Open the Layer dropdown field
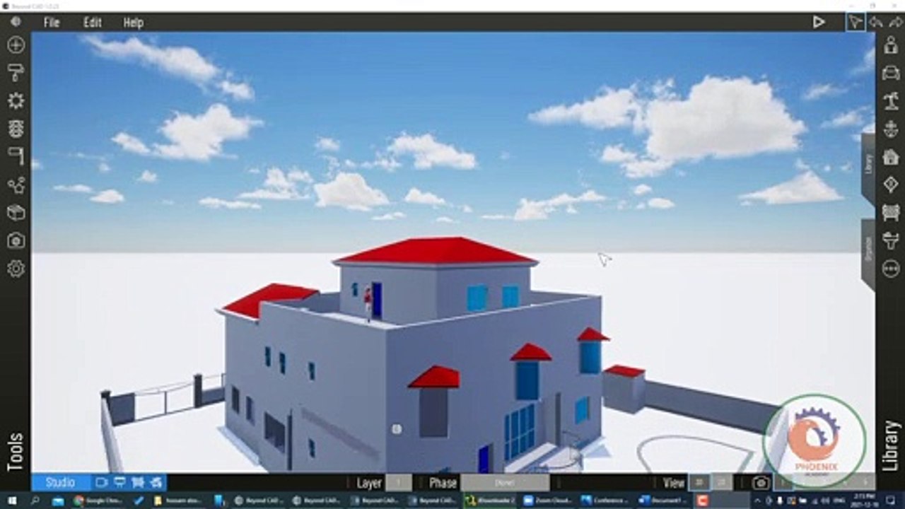Screen dimensions: 905x509 point(399,483)
